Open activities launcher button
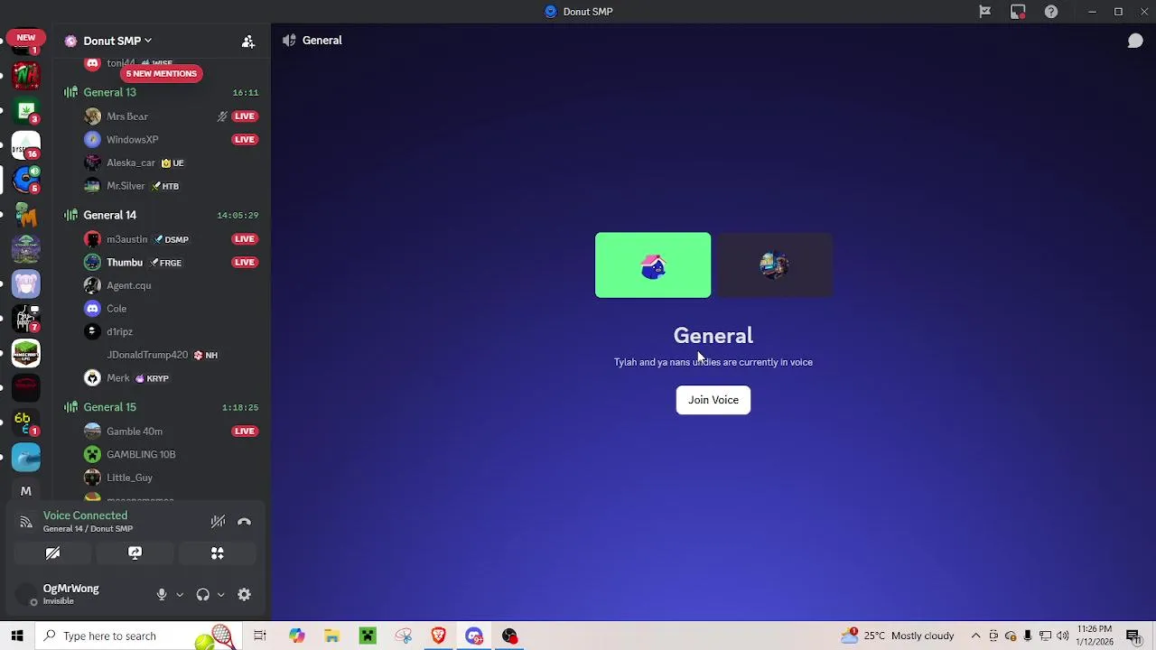 (x=218, y=552)
